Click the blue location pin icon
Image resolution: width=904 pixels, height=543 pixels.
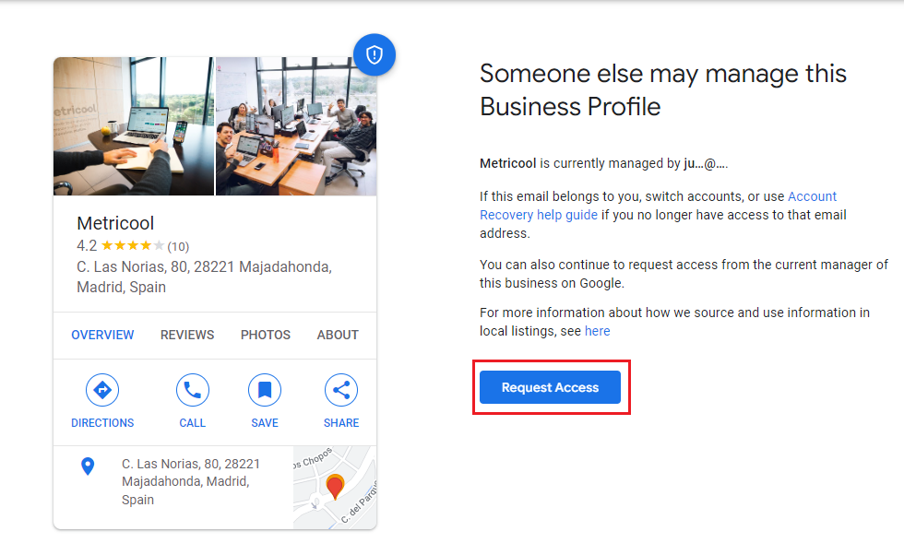pyautogui.click(x=88, y=466)
